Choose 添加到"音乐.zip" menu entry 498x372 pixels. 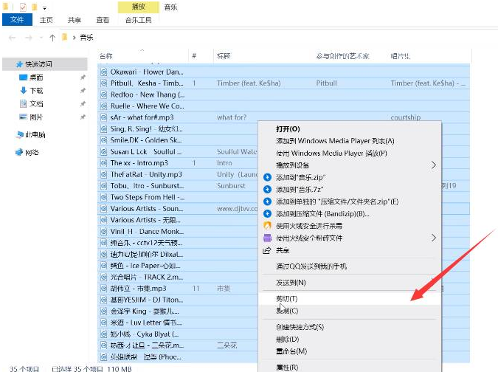point(350,178)
